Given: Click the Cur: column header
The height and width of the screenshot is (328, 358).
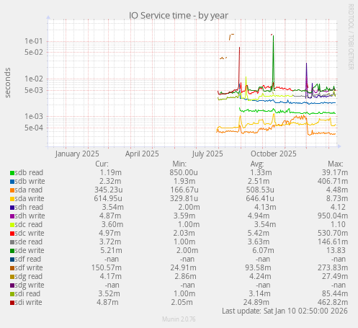Looking at the screenshot, I should pos(102,164).
